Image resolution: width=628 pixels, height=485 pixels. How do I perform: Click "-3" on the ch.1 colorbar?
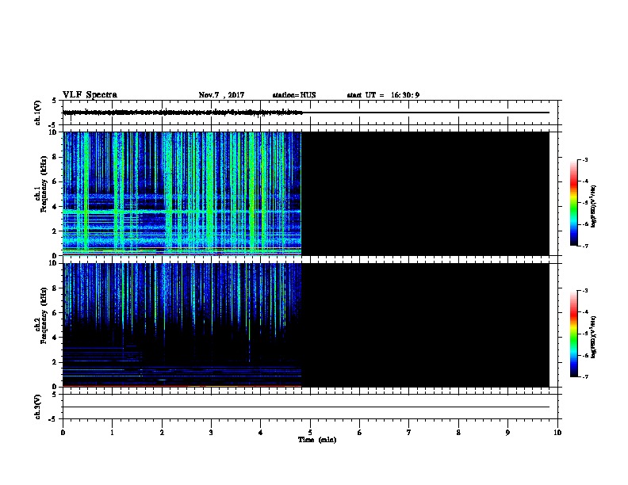pos(585,159)
